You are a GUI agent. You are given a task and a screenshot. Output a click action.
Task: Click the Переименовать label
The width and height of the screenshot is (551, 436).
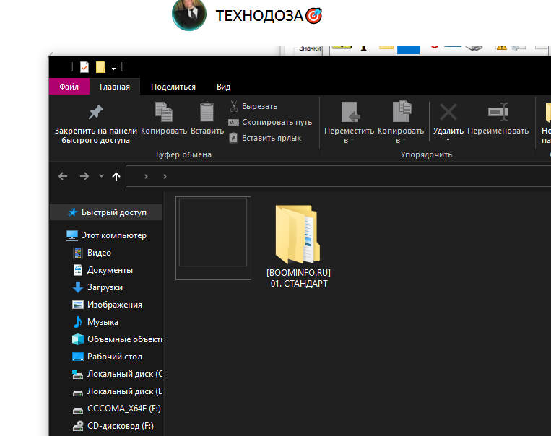click(x=498, y=131)
